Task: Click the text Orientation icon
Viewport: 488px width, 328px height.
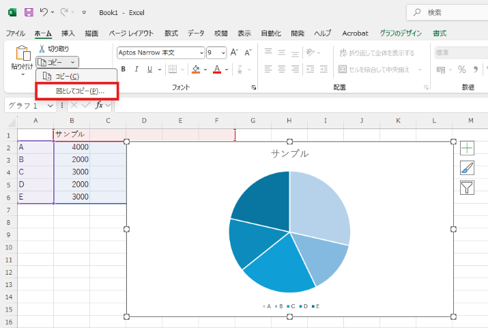Action: [x=311, y=53]
